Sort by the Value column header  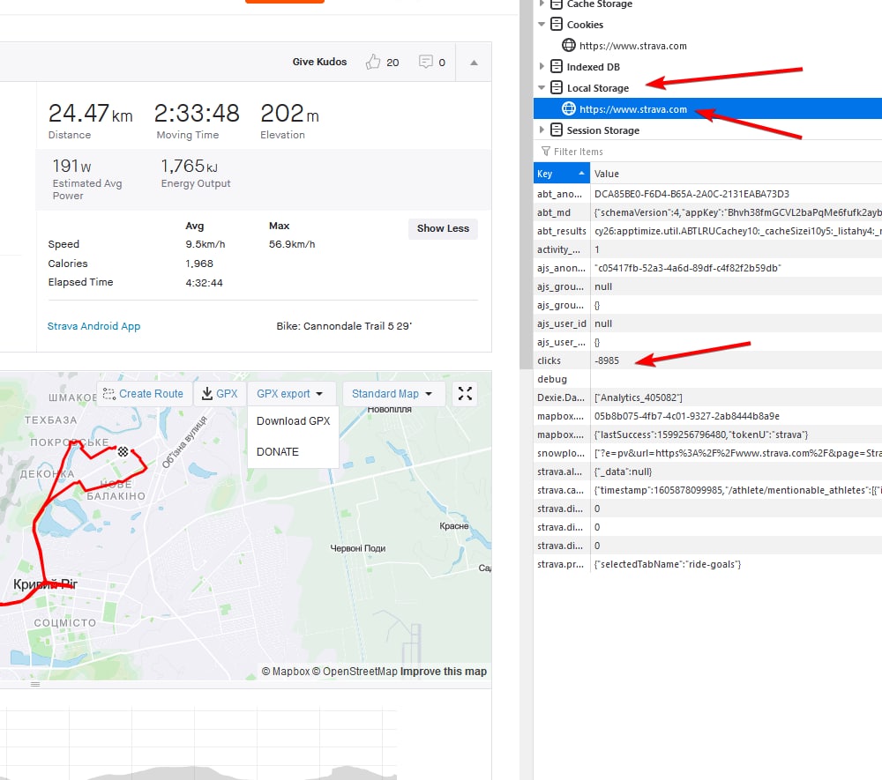coord(736,174)
